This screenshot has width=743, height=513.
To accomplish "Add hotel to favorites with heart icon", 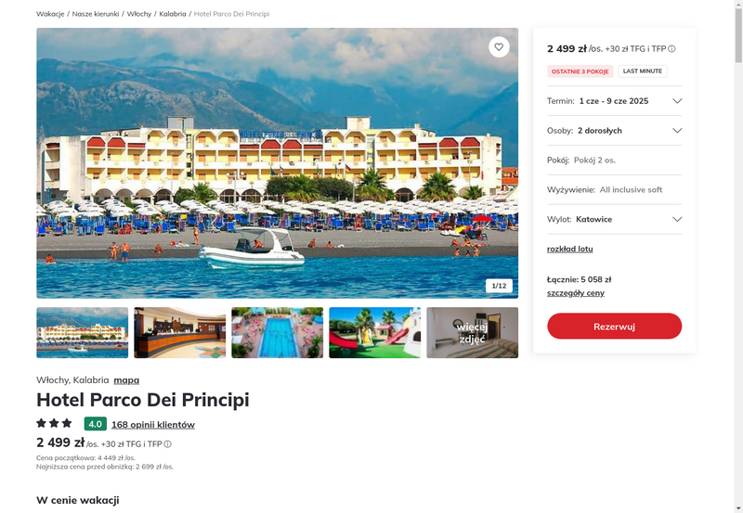I will (x=499, y=47).
